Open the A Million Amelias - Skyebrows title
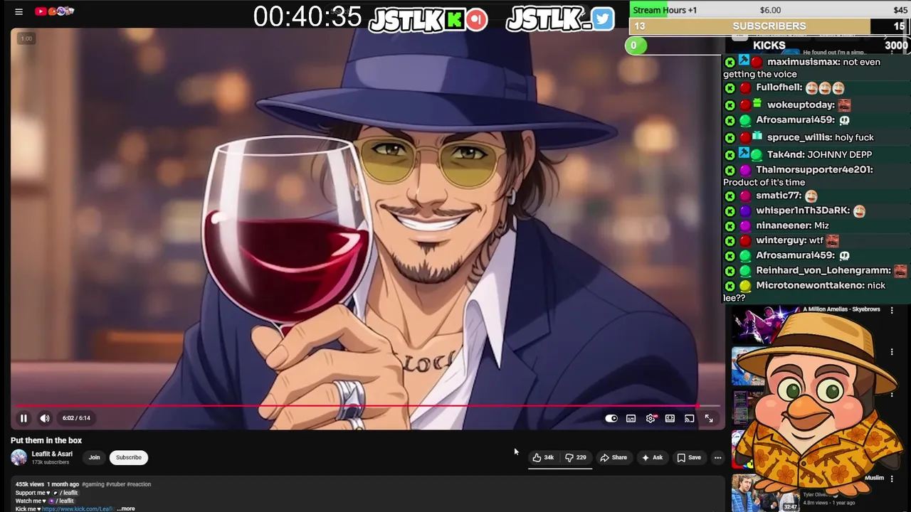Screen dimensions: 911x512 point(841,309)
